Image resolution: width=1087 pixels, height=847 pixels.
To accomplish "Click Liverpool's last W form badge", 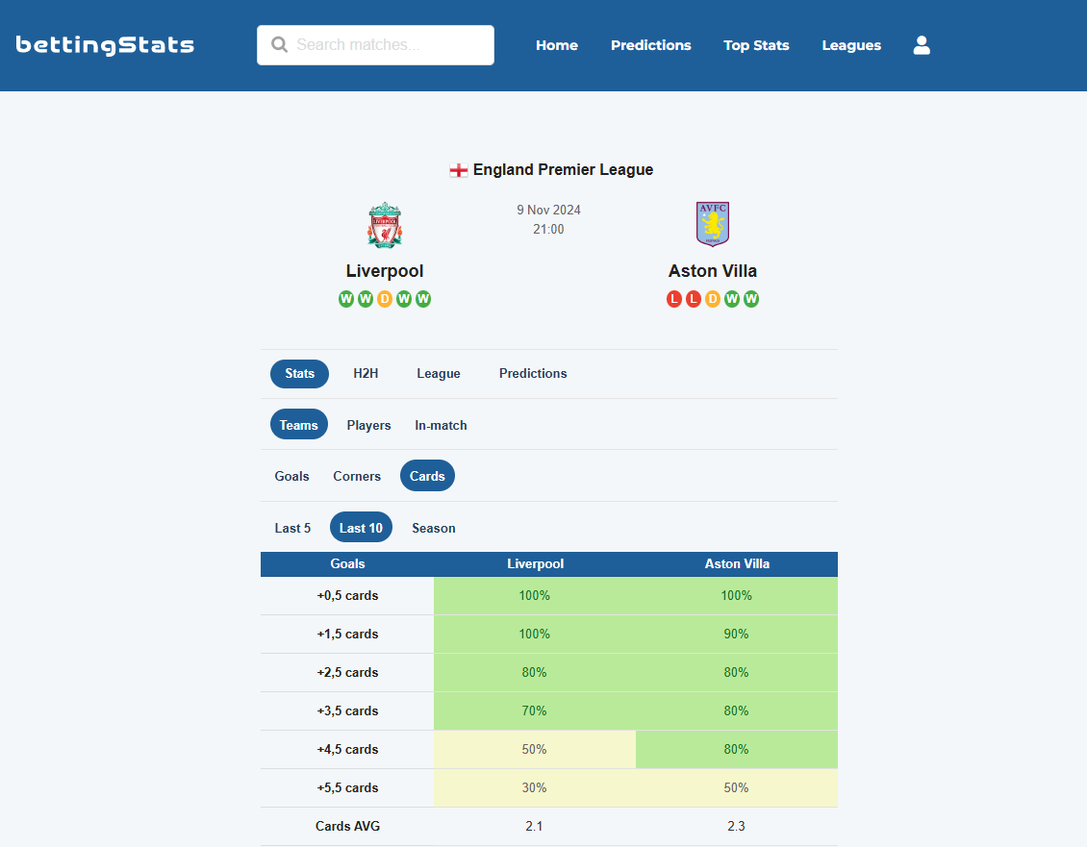I will coord(423,299).
